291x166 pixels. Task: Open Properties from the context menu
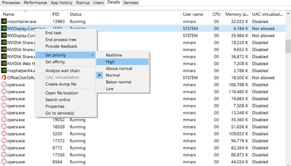coord(66,106)
